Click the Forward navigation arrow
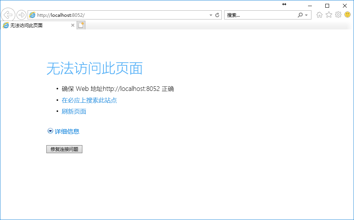This screenshot has width=354, height=220. click(21, 15)
